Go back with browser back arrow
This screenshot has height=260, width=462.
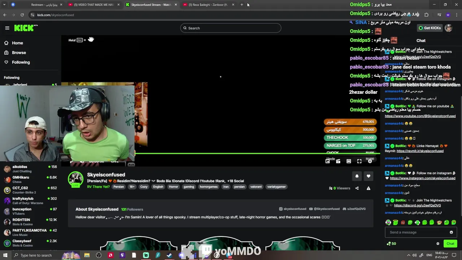[x=5, y=15]
